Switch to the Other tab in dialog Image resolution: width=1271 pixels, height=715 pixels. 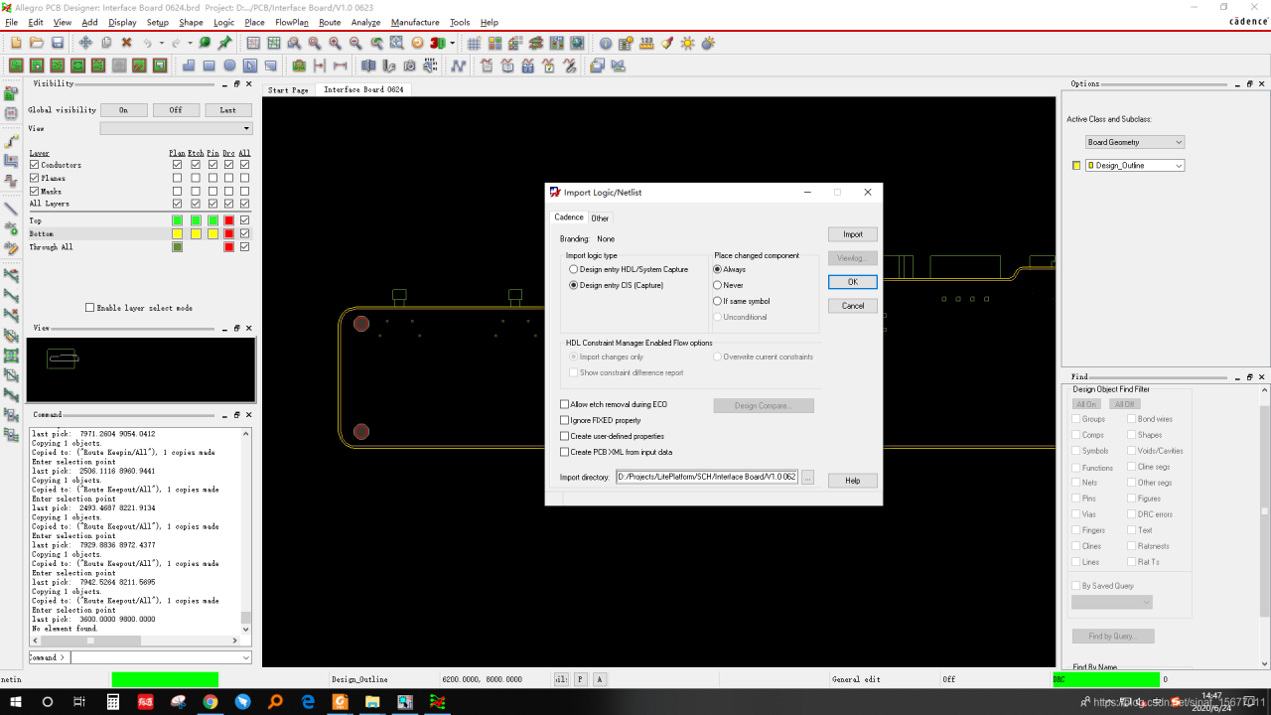tap(600, 218)
